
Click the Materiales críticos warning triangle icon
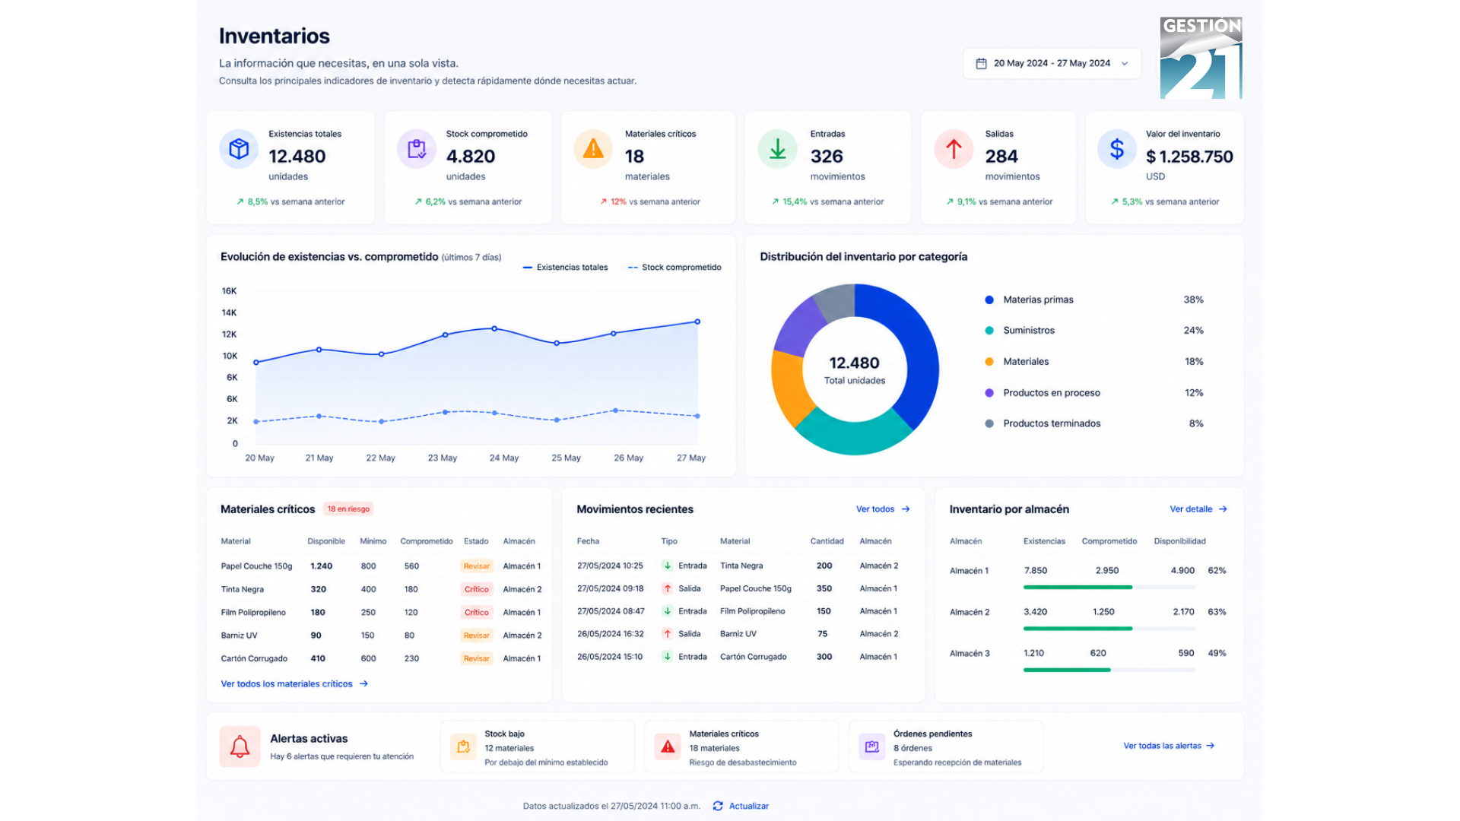593,148
